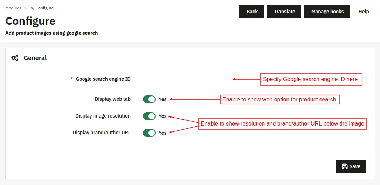This screenshot has height=185, width=380.
Task: Click the Display web tab label
Action: [x=113, y=99]
